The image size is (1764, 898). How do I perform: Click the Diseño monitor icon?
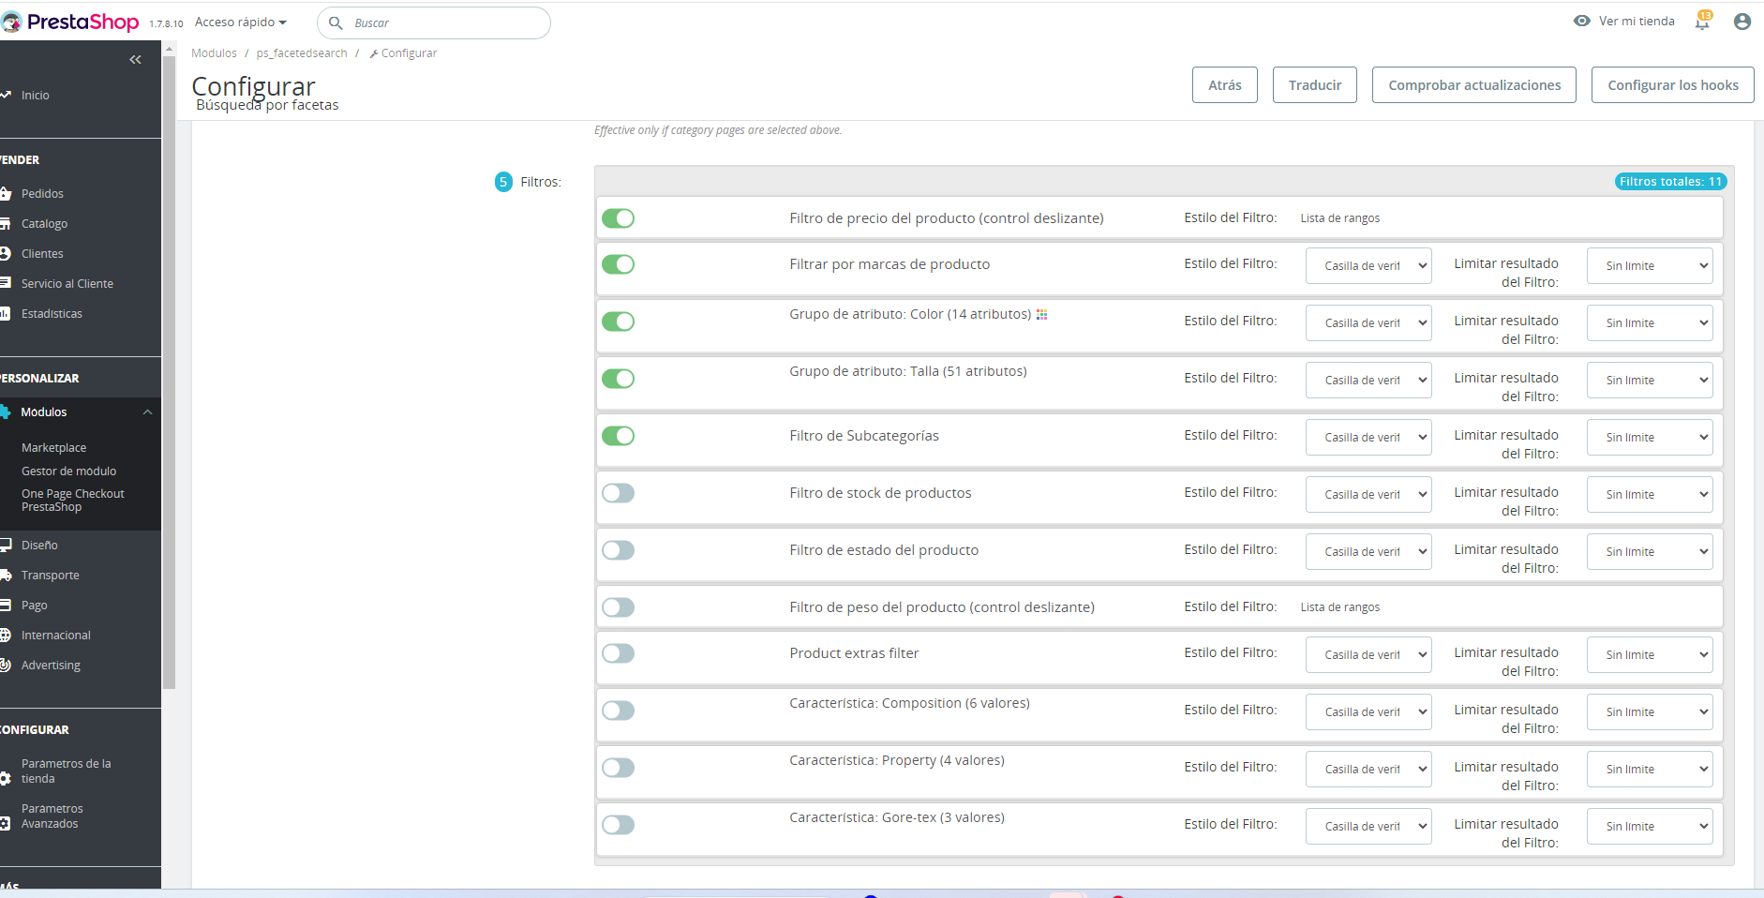coord(6,546)
